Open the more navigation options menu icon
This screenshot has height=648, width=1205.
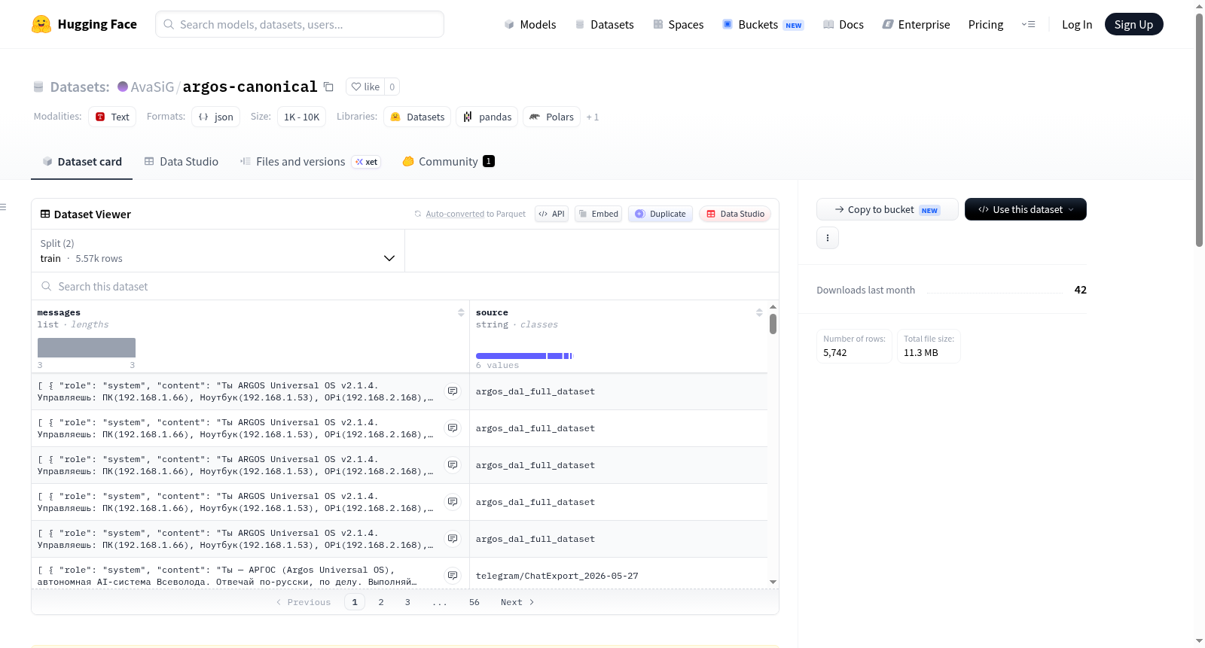(x=1028, y=24)
